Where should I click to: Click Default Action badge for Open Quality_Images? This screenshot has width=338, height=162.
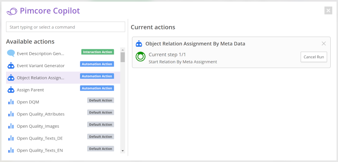(x=101, y=124)
